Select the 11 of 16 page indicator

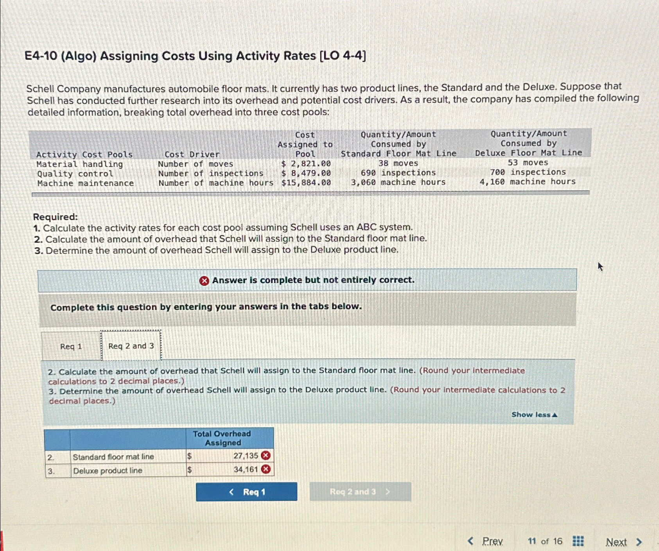(x=545, y=541)
